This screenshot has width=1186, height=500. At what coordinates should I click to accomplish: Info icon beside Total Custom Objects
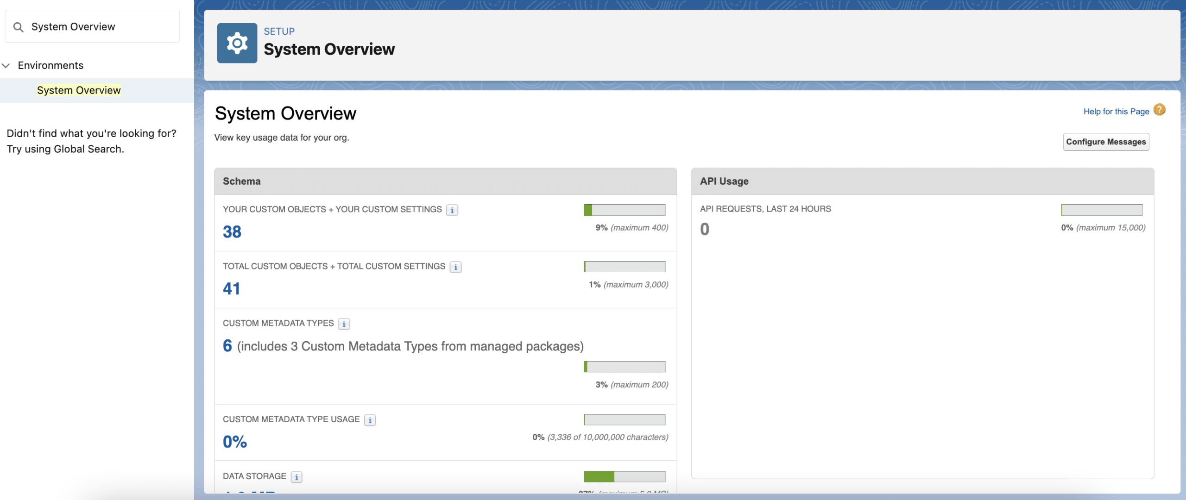point(455,267)
